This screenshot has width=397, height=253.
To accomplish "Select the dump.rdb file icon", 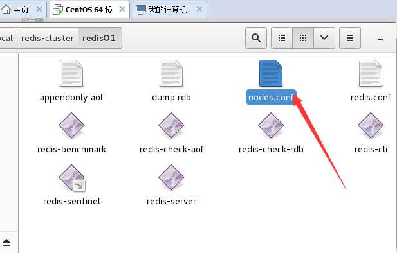I will 171,73.
